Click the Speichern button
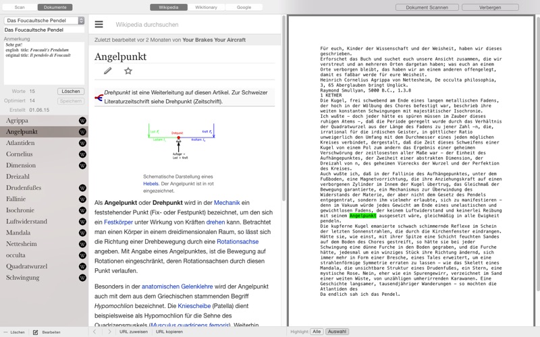Screen dimensions: 540x337 coord(71,101)
